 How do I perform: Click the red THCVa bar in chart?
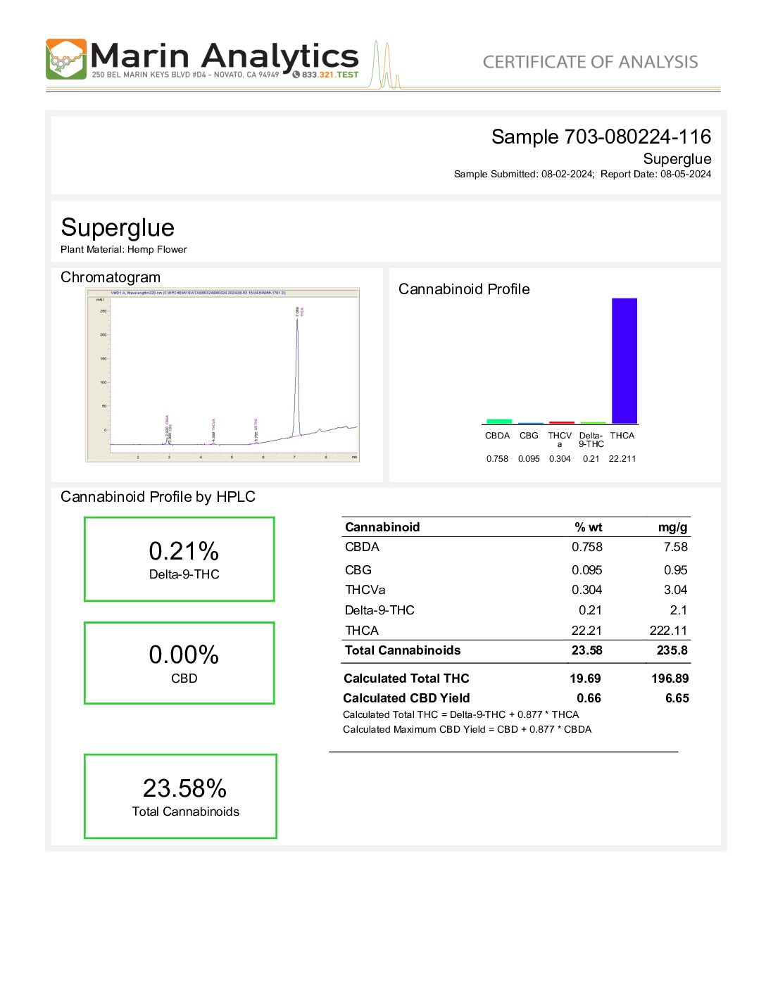tap(562, 422)
